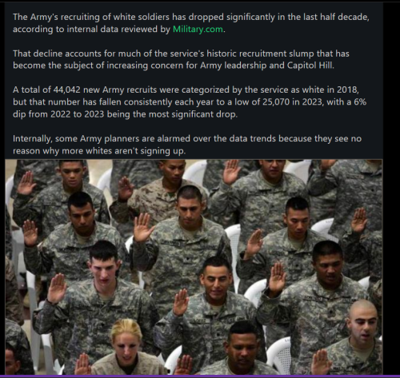400x378 pixels.
Task: Click the number 44,042 in the text
Action: (x=66, y=90)
